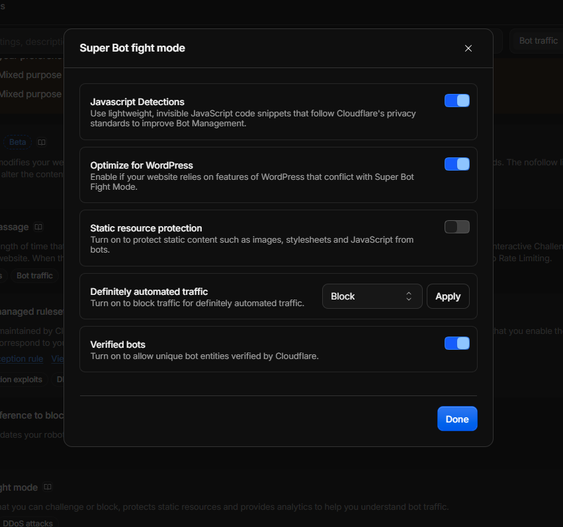Enable Static resource protection toggle
The width and height of the screenshot is (563, 527).
point(456,227)
